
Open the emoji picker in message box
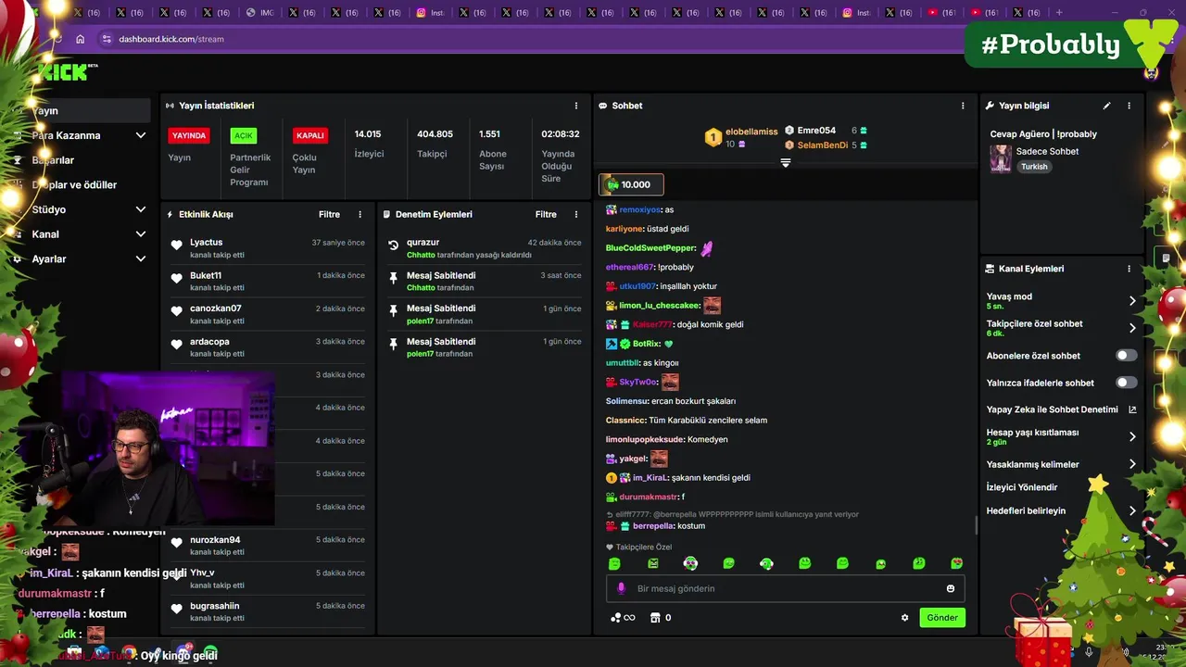tap(951, 588)
